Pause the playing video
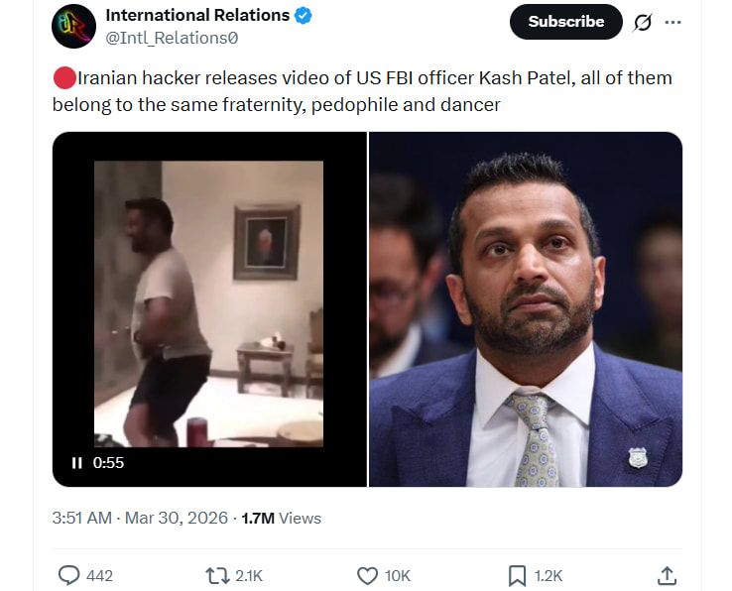 (76, 463)
